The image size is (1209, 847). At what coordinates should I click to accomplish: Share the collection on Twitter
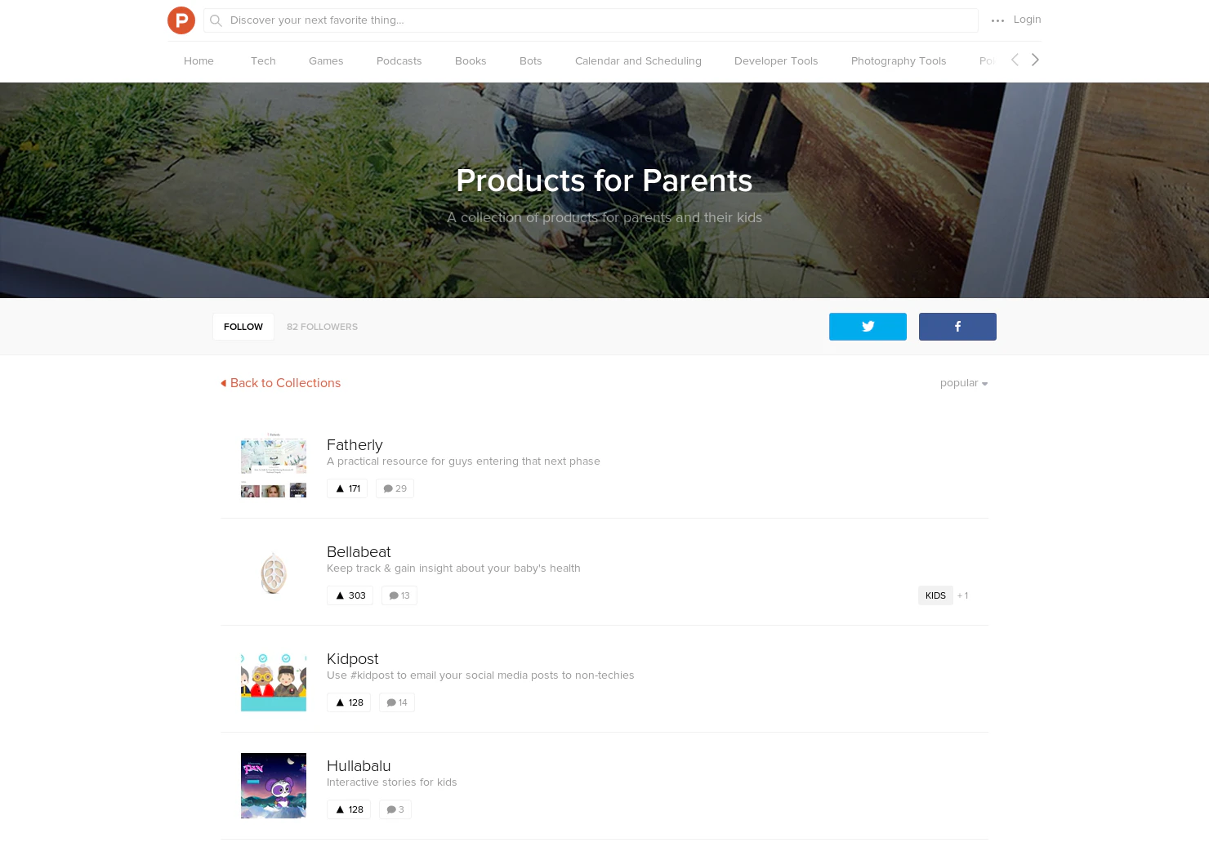pyautogui.click(x=868, y=327)
